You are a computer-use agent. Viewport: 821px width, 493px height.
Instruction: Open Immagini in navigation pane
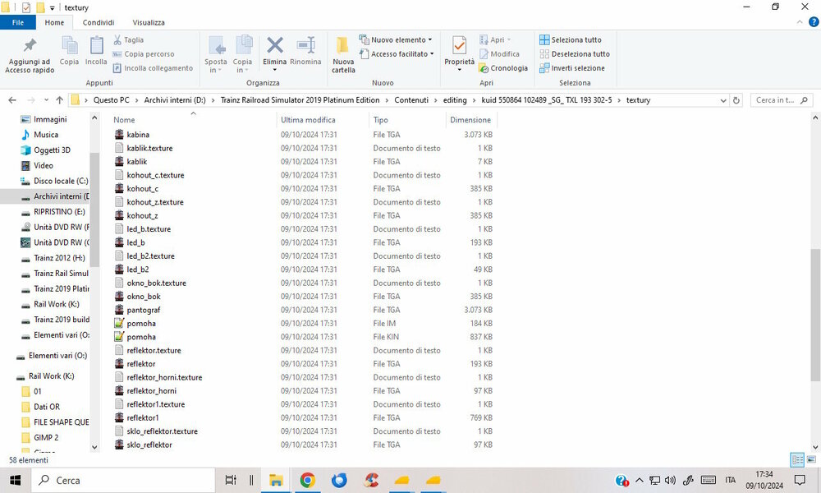(x=50, y=119)
